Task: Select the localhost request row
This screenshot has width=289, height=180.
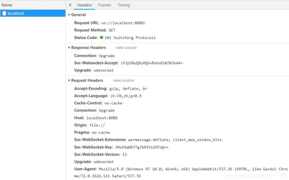Action: point(33,13)
